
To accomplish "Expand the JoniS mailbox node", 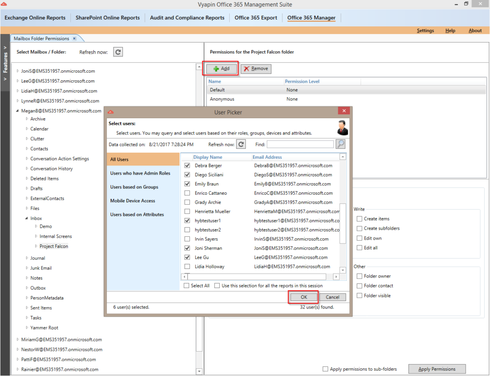I will [x=18, y=71].
